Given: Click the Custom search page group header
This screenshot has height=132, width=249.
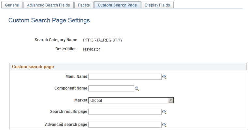Looking at the screenshot, I should pyautogui.click(x=33, y=67).
